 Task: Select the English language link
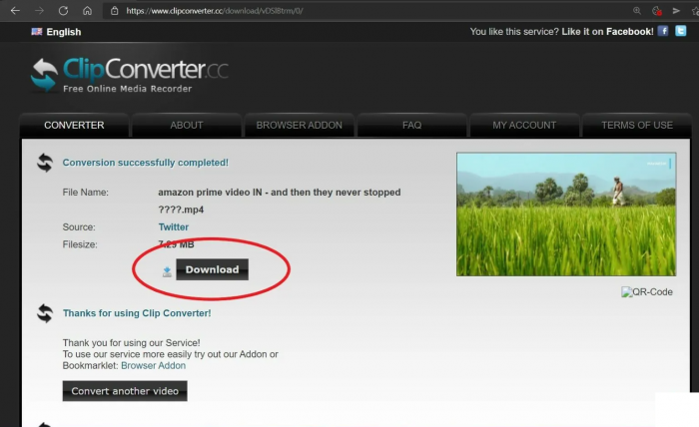tap(64, 32)
